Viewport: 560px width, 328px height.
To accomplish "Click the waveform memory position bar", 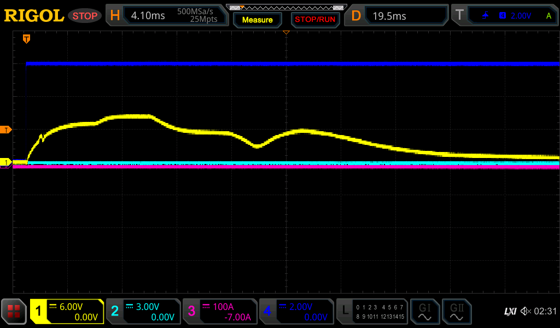I will pyautogui.click(x=285, y=8).
